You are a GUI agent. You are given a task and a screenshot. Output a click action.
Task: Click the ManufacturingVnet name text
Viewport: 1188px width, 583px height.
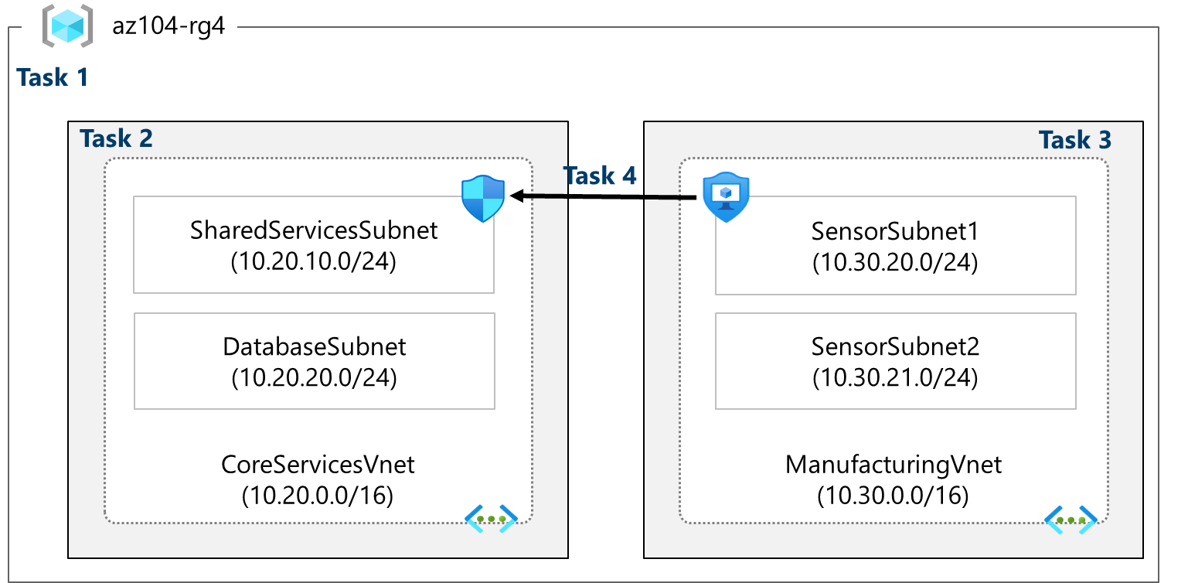click(893, 465)
